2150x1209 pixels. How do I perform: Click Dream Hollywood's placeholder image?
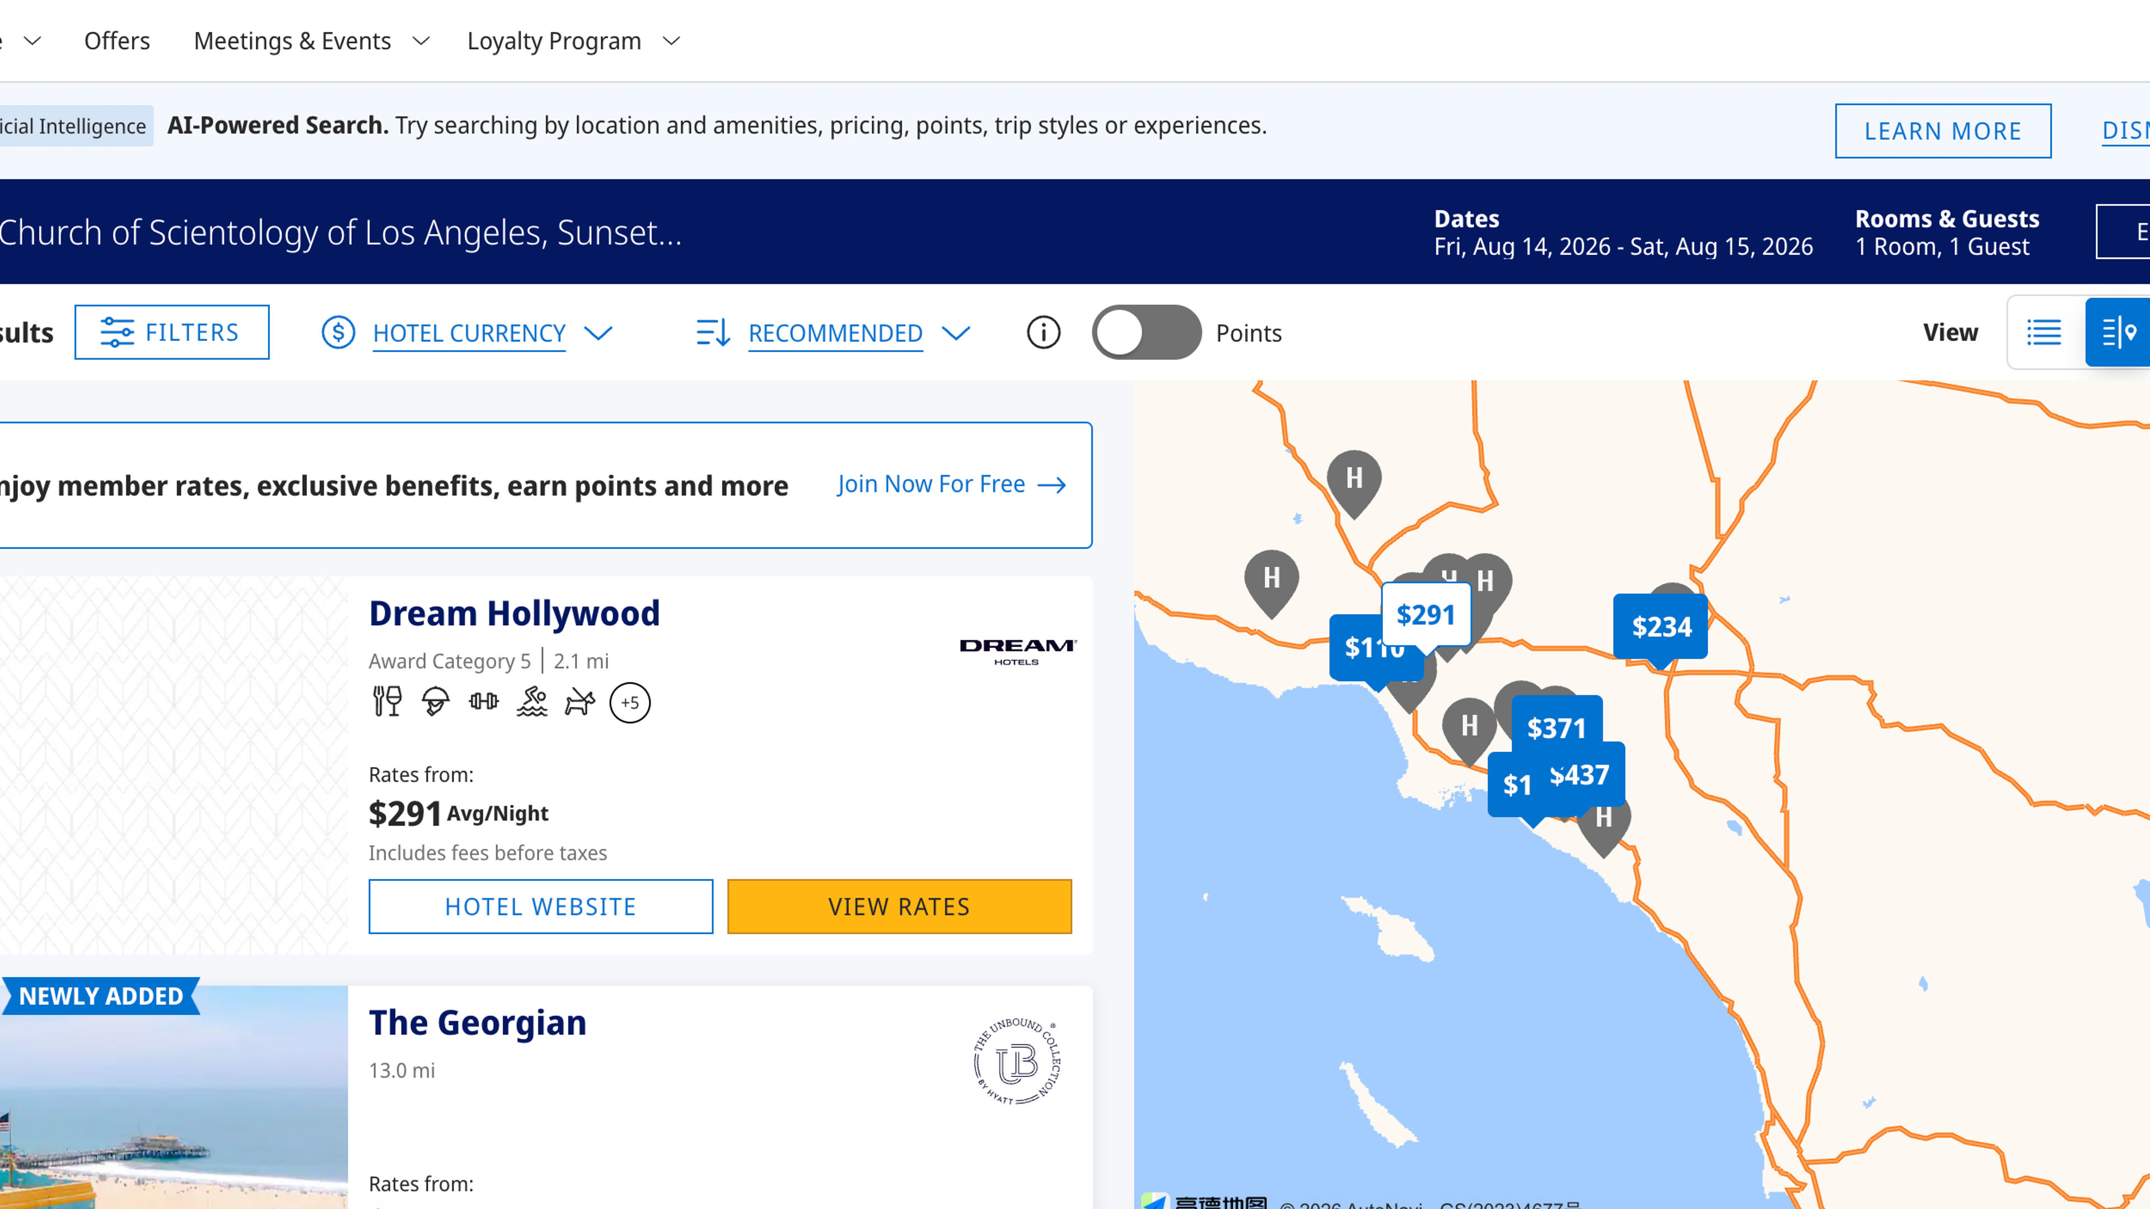174,765
